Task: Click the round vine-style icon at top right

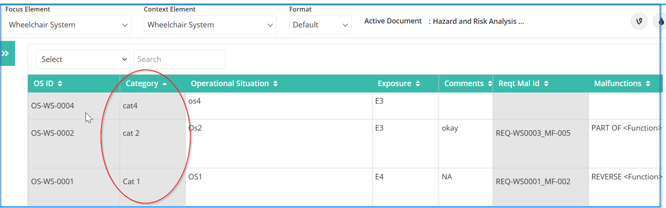Action: (639, 21)
